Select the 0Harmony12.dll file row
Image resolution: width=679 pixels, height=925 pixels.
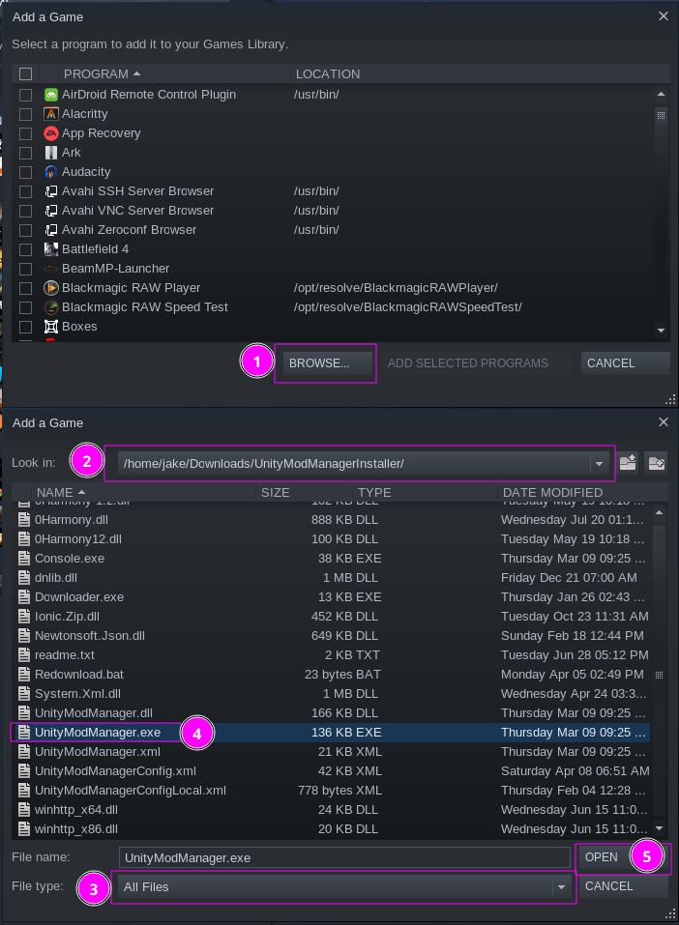pyautogui.click(x=331, y=539)
